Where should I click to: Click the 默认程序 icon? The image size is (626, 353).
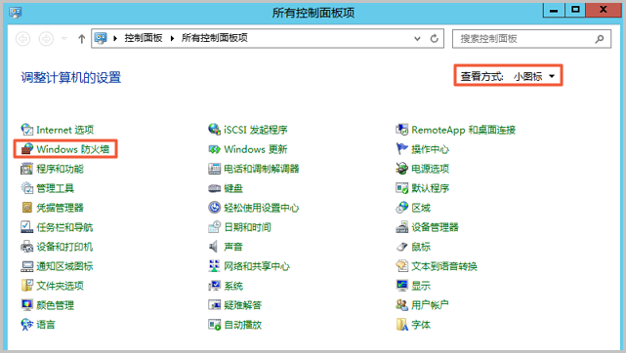402,188
